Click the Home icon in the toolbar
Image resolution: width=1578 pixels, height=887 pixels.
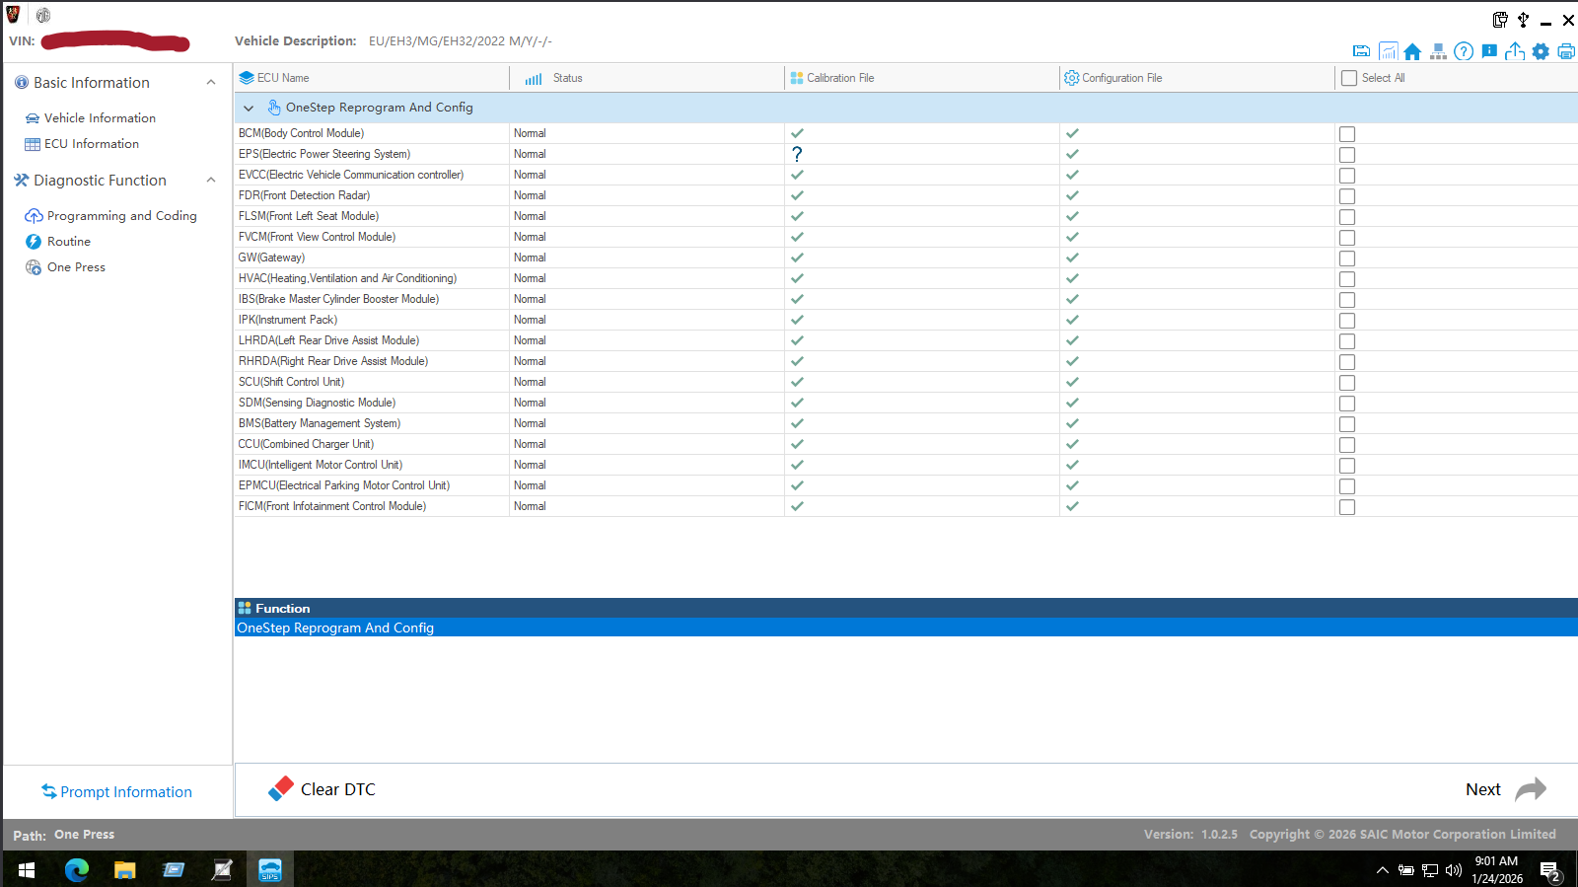(x=1412, y=52)
